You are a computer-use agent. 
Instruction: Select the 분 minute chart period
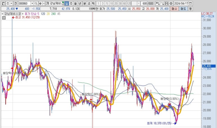[84, 3]
